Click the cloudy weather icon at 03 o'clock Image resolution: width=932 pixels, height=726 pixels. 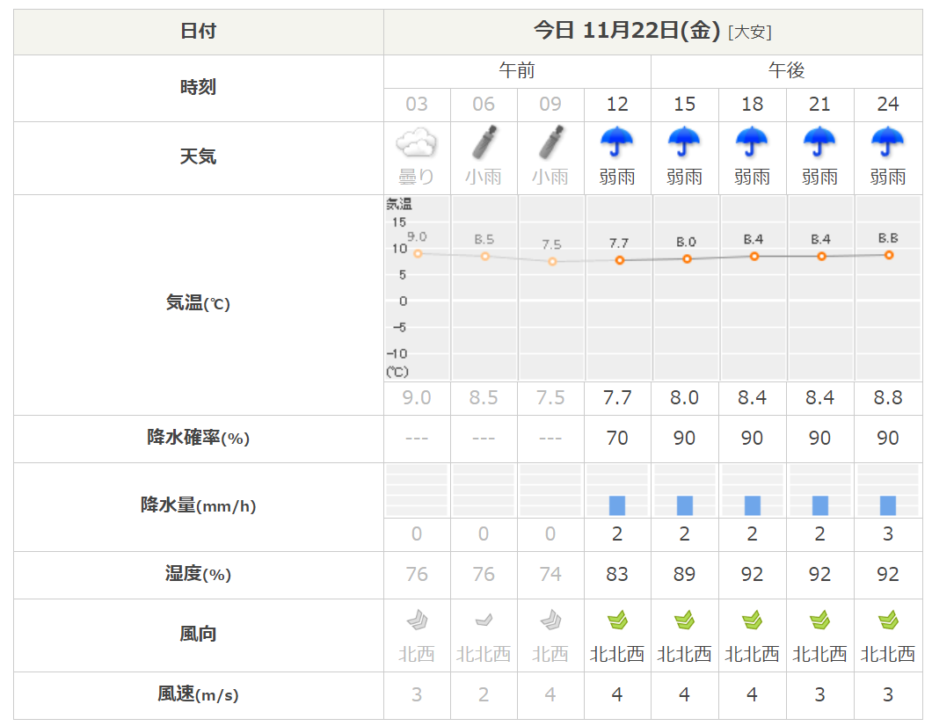(417, 142)
